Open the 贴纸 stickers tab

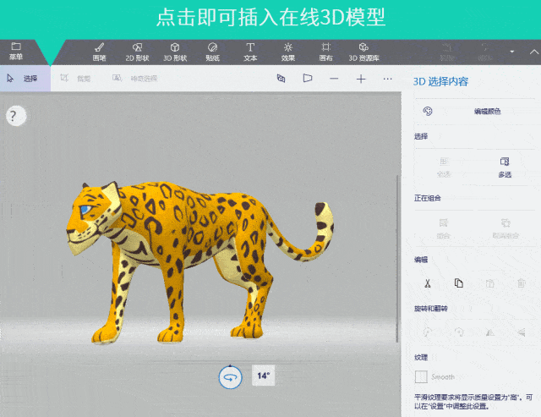click(x=212, y=52)
